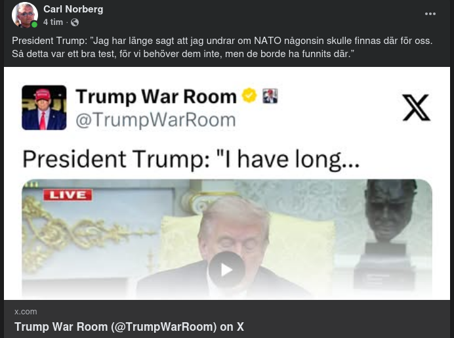The width and height of the screenshot is (454, 338).
Task: Click the bronze bust in video thumbnail
Action: tap(389, 233)
